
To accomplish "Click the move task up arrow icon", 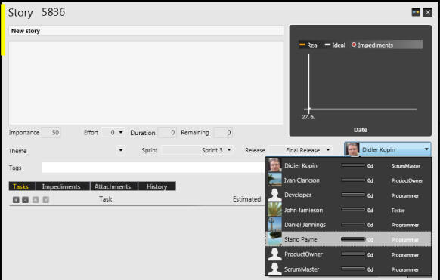I will (x=36, y=200).
